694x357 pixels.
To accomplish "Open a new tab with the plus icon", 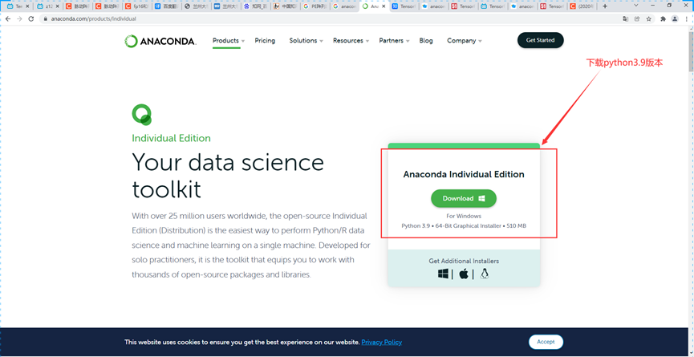I will (x=605, y=6).
